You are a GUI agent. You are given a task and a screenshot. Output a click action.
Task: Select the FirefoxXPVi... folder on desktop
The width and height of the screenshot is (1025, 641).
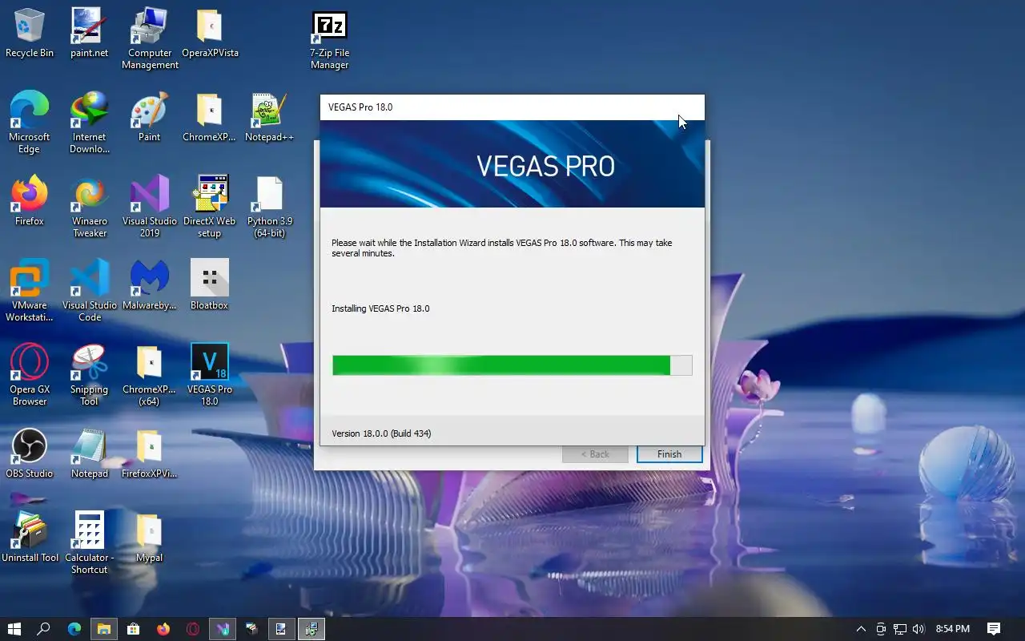coord(150,454)
